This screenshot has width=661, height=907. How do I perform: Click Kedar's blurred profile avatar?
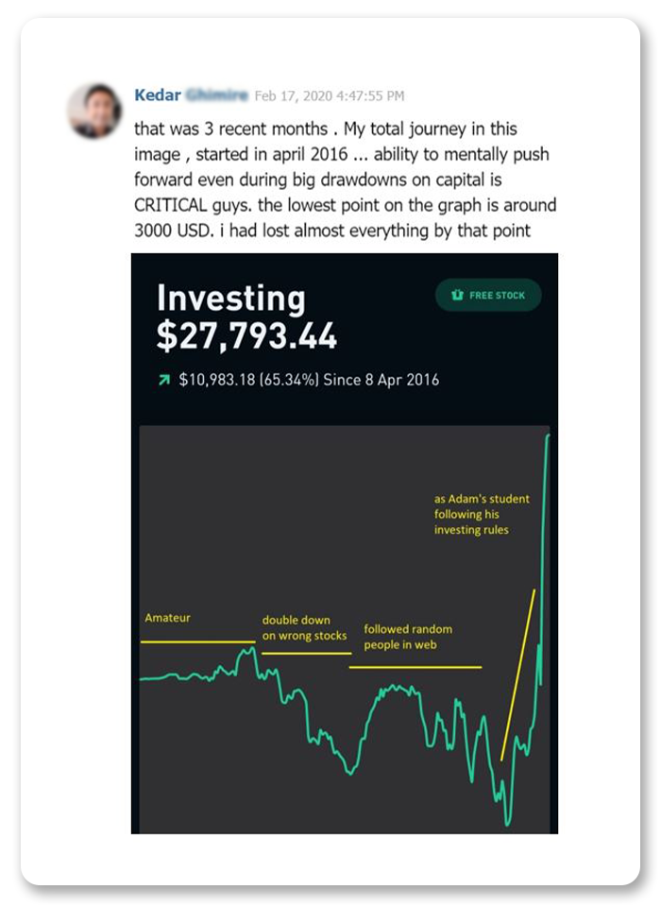94,111
